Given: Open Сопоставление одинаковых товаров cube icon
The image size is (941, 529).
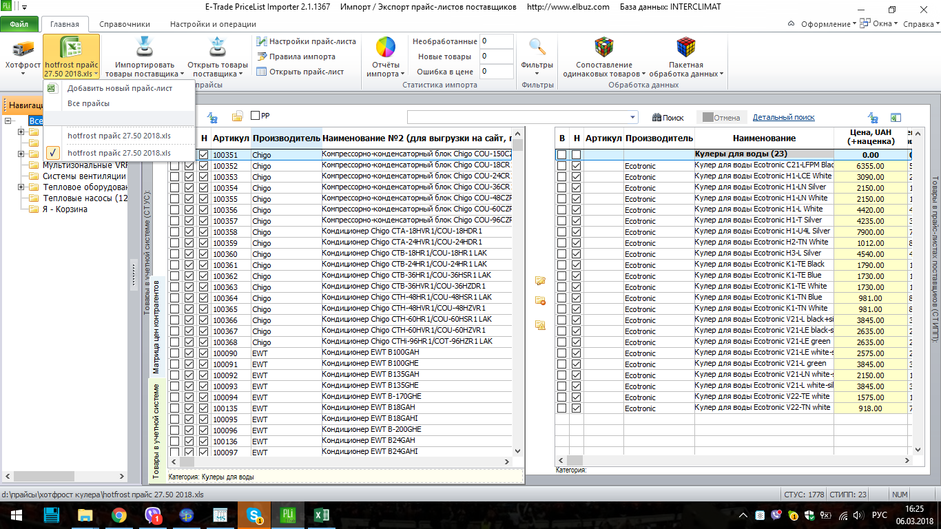Looking at the screenshot, I should 603,47.
